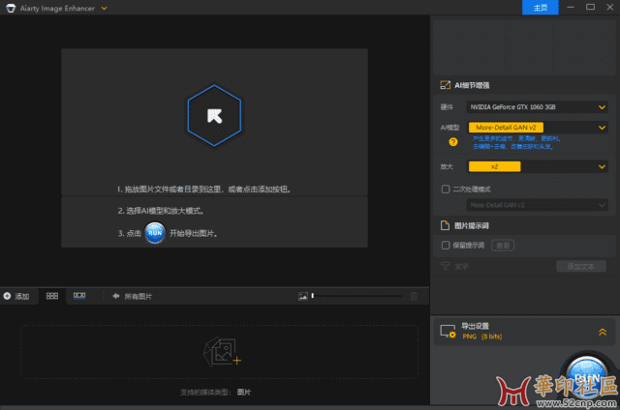This screenshot has width=620, height=410.
Task: Click the 添加 add button
Action: (16, 296)
